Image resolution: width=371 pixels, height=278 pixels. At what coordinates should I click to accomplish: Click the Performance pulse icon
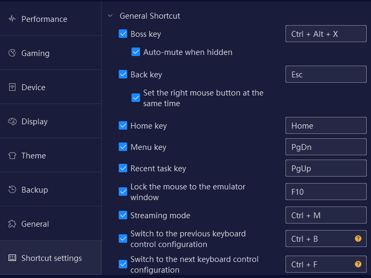pos(12,19)
